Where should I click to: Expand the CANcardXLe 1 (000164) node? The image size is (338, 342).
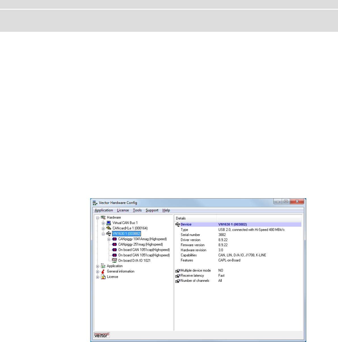click(x=103, y=229)
